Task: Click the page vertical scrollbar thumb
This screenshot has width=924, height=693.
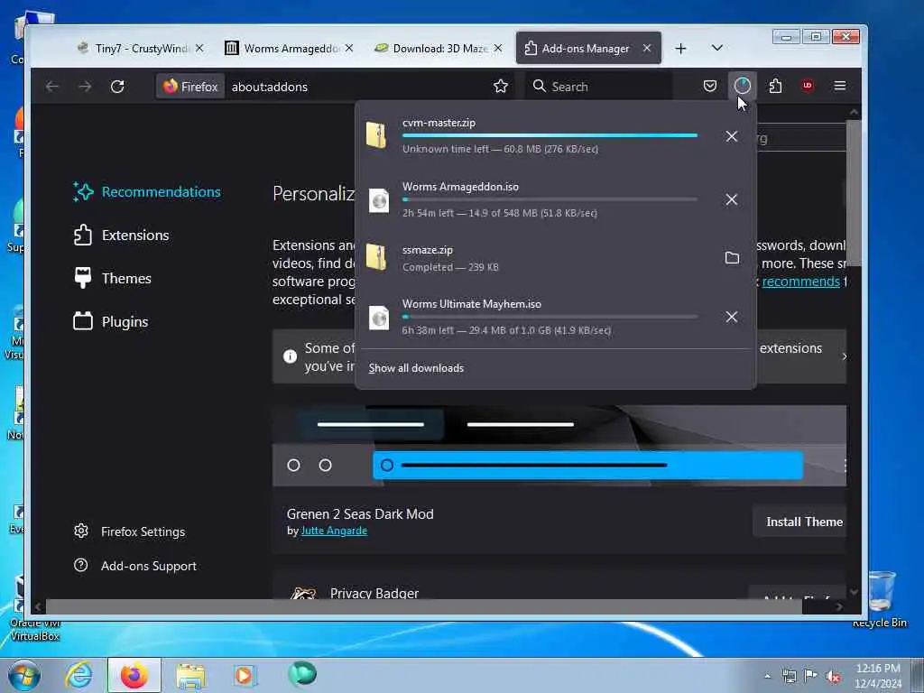Action: (854, 193)
